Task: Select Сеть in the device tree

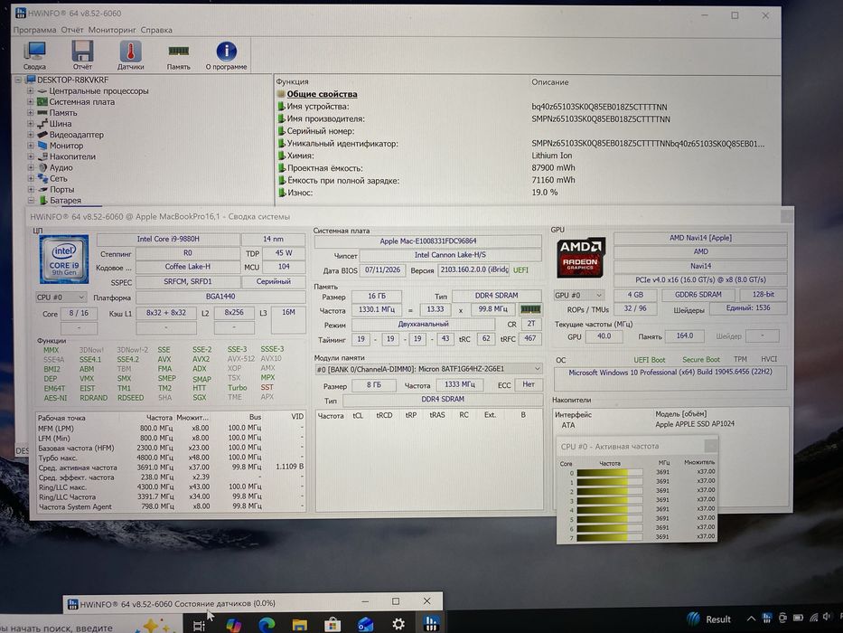Action: point(58,178)
